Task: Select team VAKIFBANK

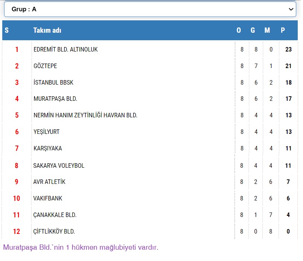Action: [48, 198]
